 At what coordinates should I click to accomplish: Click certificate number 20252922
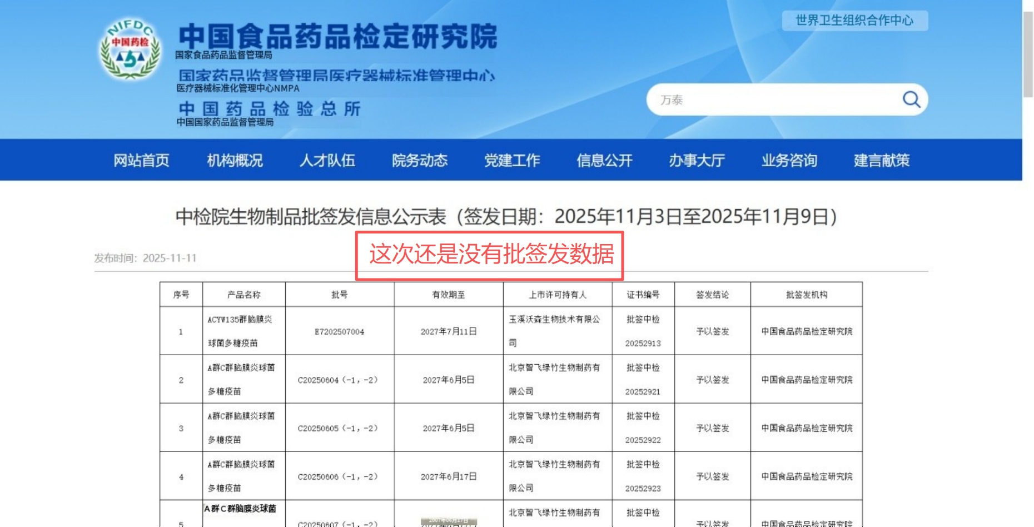pyautogui.click(x=643, y=440)
